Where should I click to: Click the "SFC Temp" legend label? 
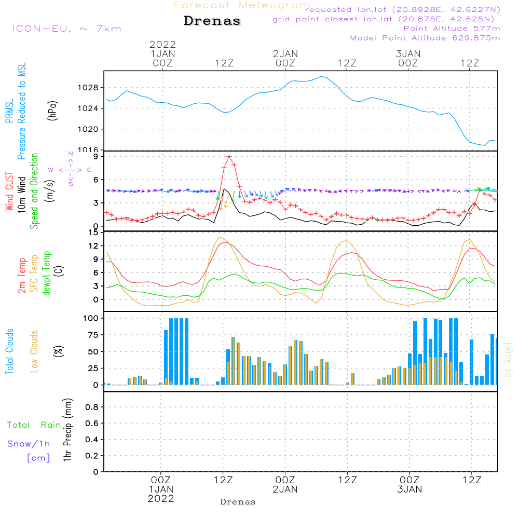click(x=34, y=274)
